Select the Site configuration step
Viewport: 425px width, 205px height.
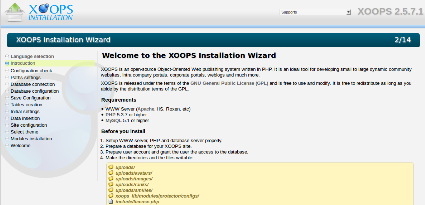point(29,125)
